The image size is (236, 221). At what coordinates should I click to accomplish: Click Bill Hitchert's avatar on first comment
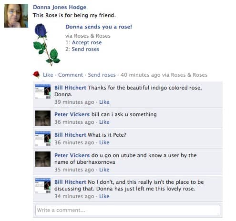click(x=43, y=91)
